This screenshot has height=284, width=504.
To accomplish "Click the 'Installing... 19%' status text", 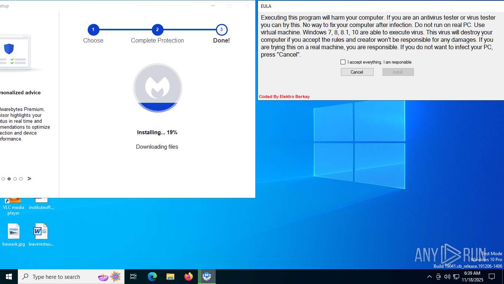I will point(157,132).
